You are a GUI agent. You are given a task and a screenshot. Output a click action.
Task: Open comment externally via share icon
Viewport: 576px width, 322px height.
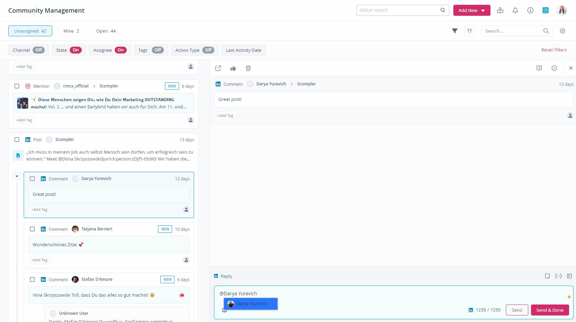coord(218,68)
